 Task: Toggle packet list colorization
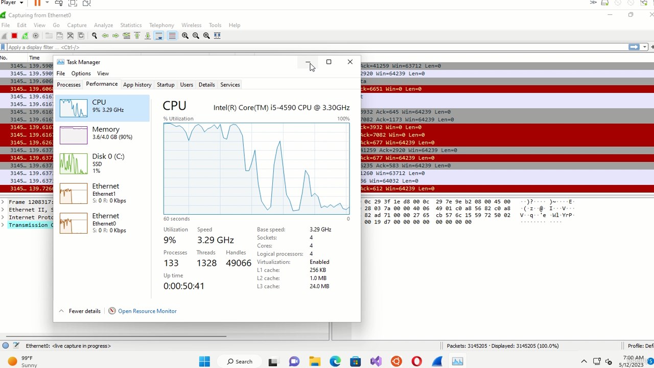pos(172,36)
